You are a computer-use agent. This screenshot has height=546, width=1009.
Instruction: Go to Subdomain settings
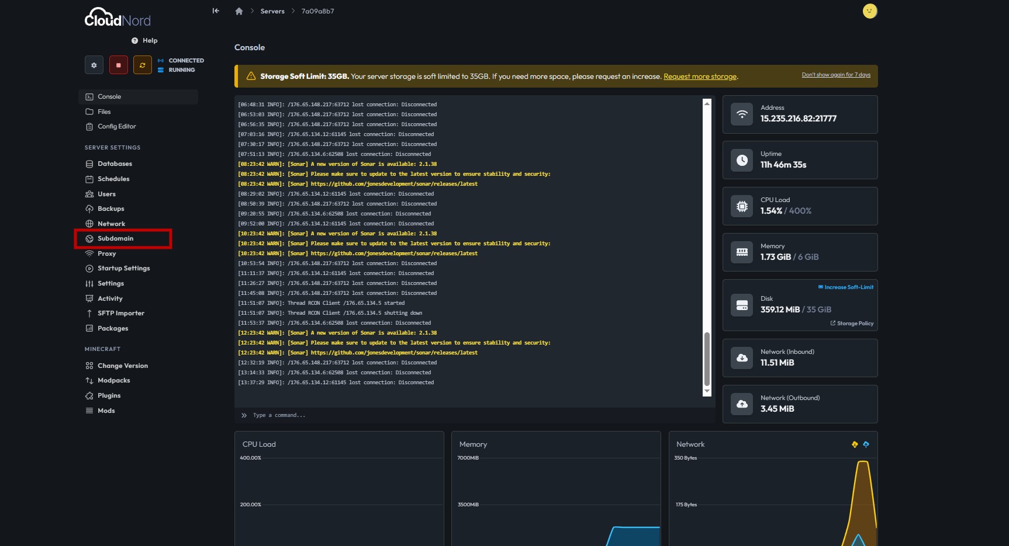point(115,238)
